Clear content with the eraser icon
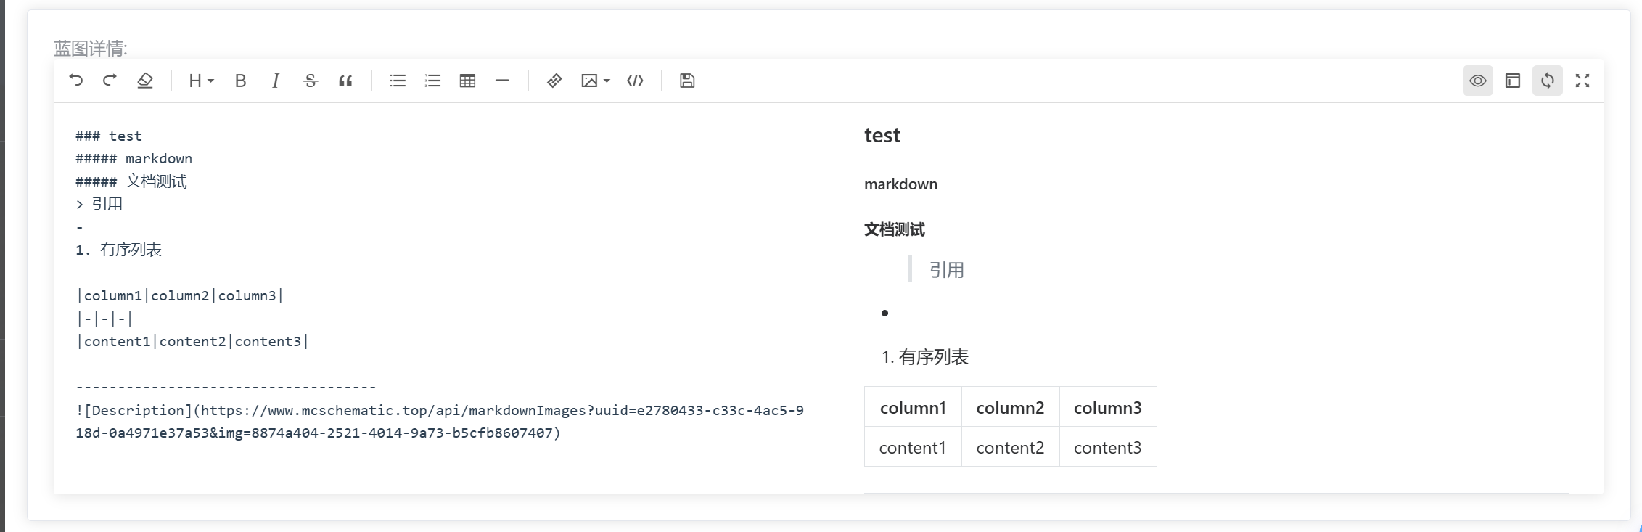 pos(145,81)
